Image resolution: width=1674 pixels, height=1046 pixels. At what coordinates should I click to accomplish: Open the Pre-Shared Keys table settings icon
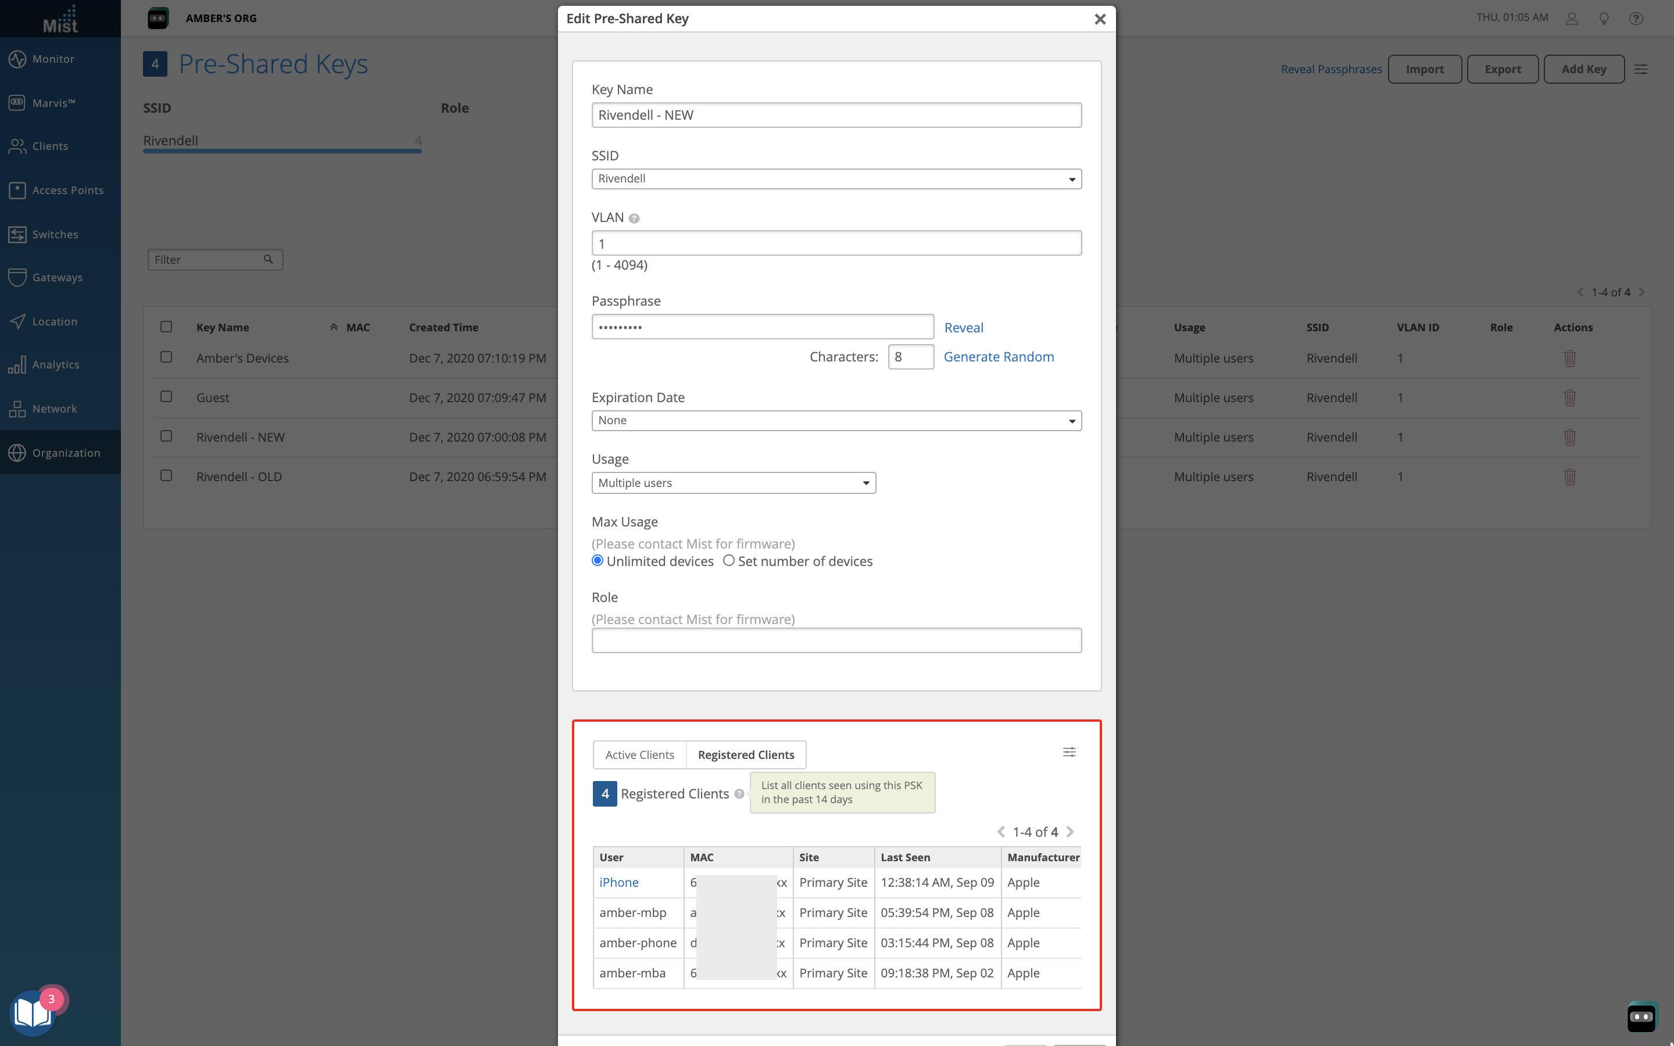coord(1640,69)
